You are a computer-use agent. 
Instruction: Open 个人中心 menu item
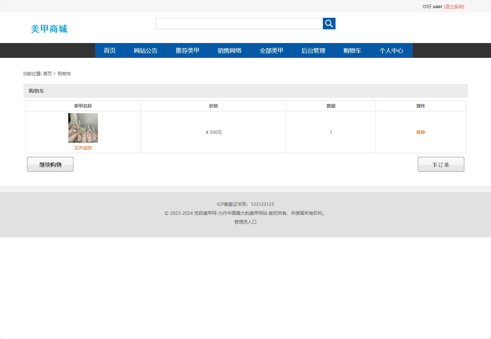click(392, 50)
